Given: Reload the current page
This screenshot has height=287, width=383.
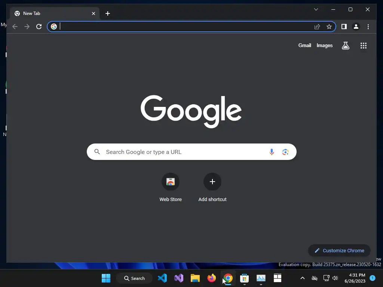Looking at the screenshot, I should (x=39, y=27).
